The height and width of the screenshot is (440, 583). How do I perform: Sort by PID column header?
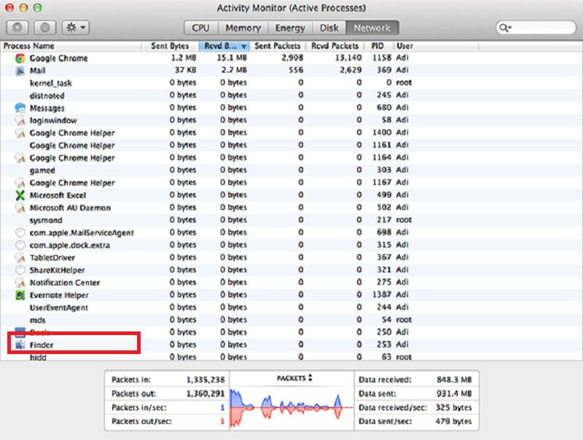pos(377,46)
